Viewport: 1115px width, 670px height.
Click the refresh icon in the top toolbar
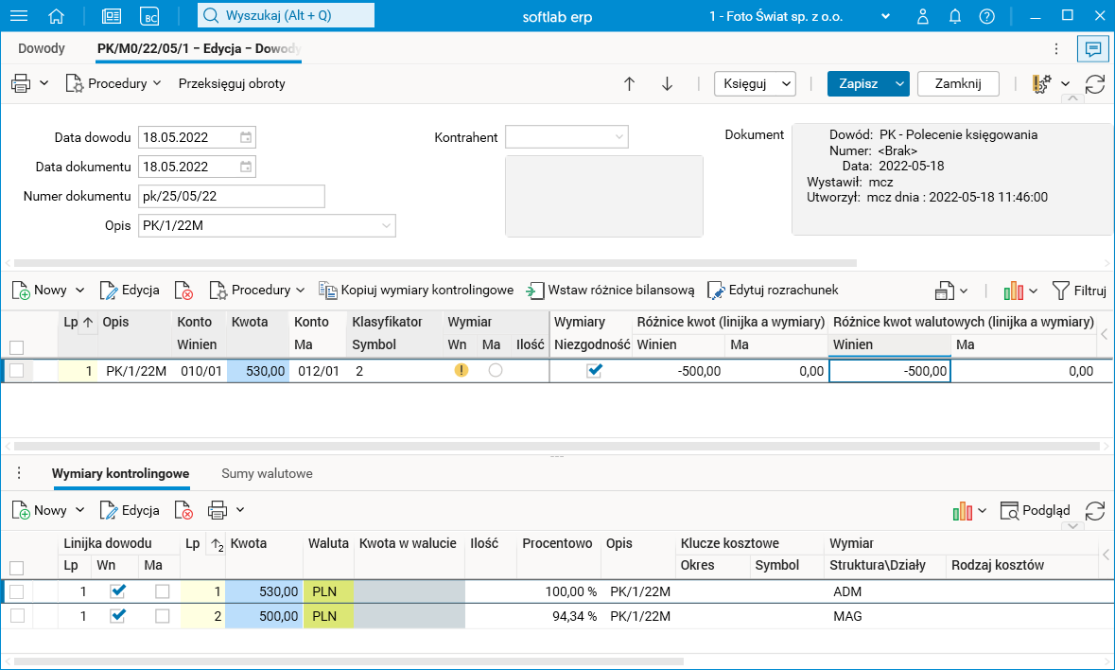pos(1095,83)
